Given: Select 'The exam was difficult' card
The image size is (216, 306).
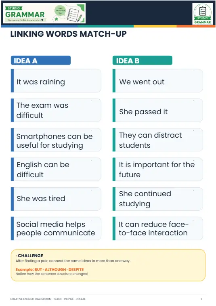Looking at the screenshot, I should 56,110.
